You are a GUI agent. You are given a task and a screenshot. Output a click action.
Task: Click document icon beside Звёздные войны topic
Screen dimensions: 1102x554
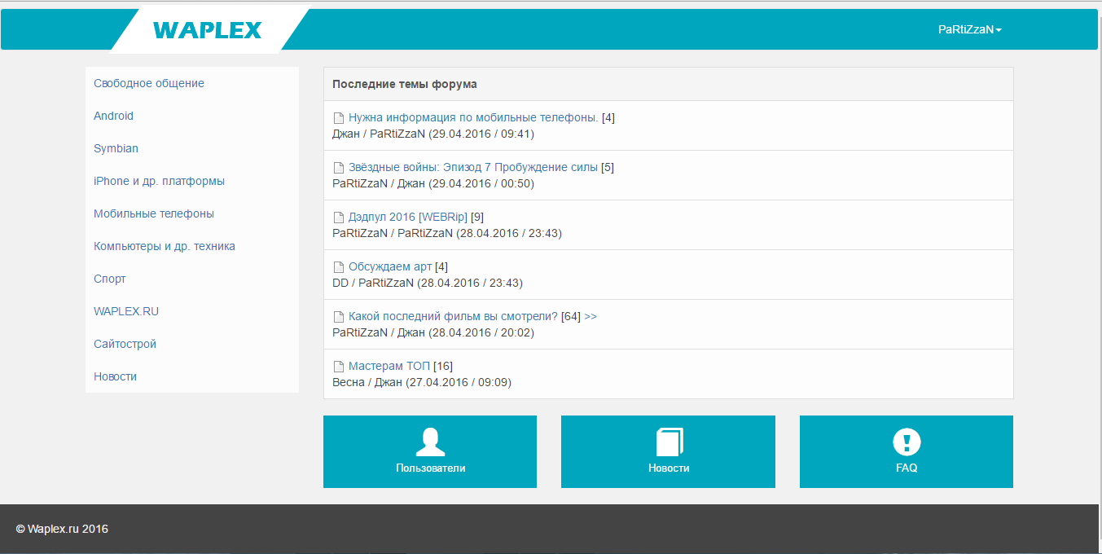[x=339, y=168]
